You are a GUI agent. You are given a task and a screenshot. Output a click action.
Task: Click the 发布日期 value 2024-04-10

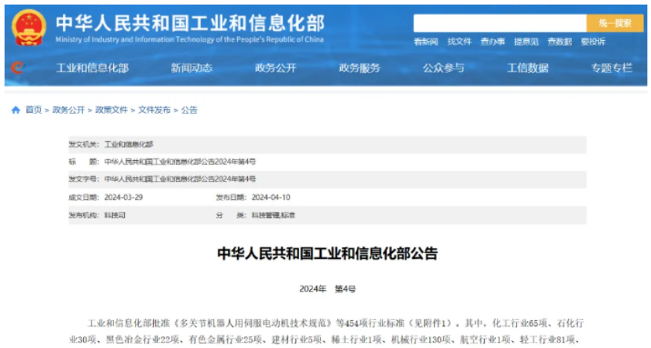pos(270,197)
